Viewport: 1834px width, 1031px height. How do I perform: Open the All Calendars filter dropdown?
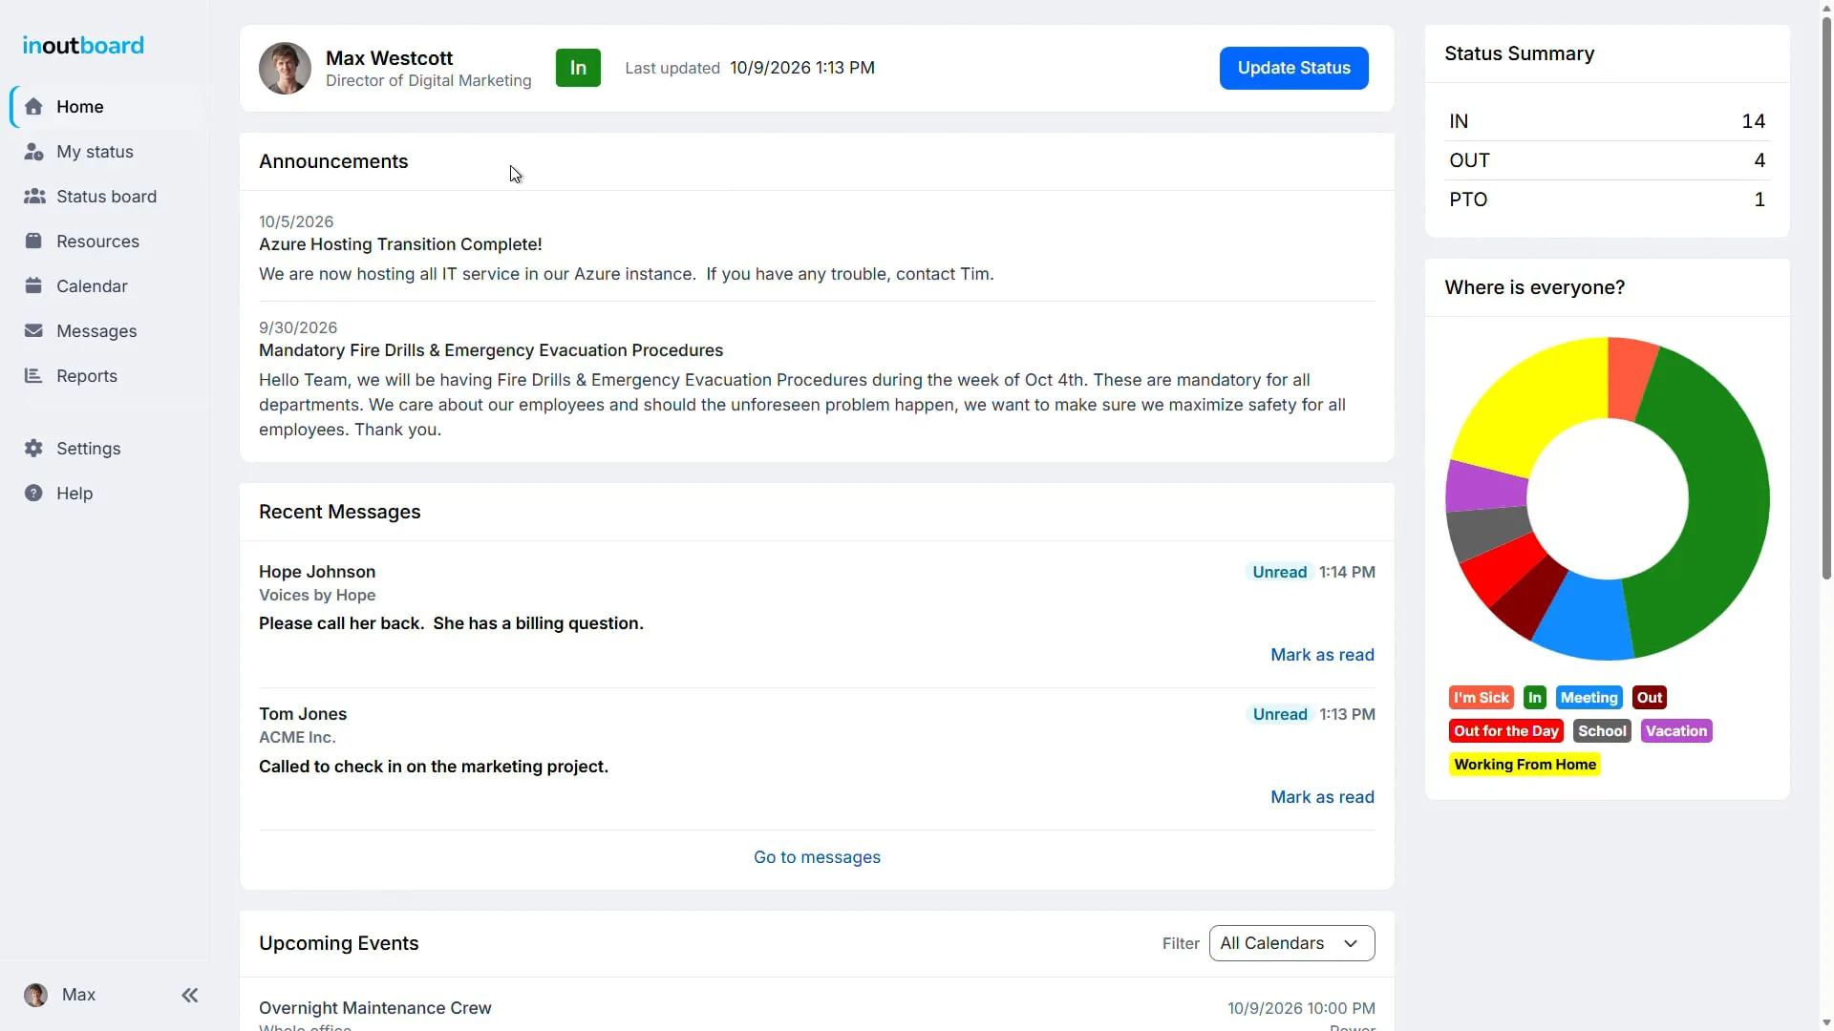click(1291, 943)
